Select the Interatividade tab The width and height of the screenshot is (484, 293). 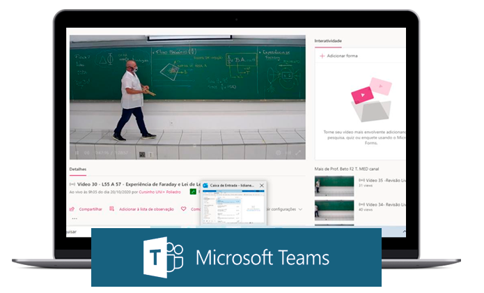(328, 41)
